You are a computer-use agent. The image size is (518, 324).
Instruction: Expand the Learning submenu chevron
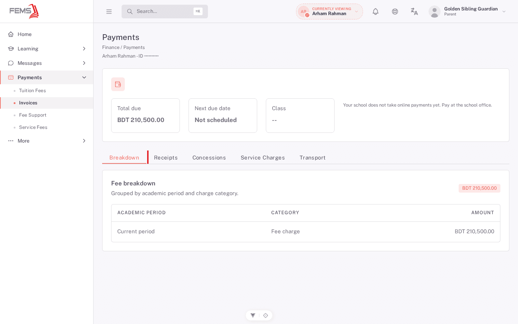click(84, 49)
